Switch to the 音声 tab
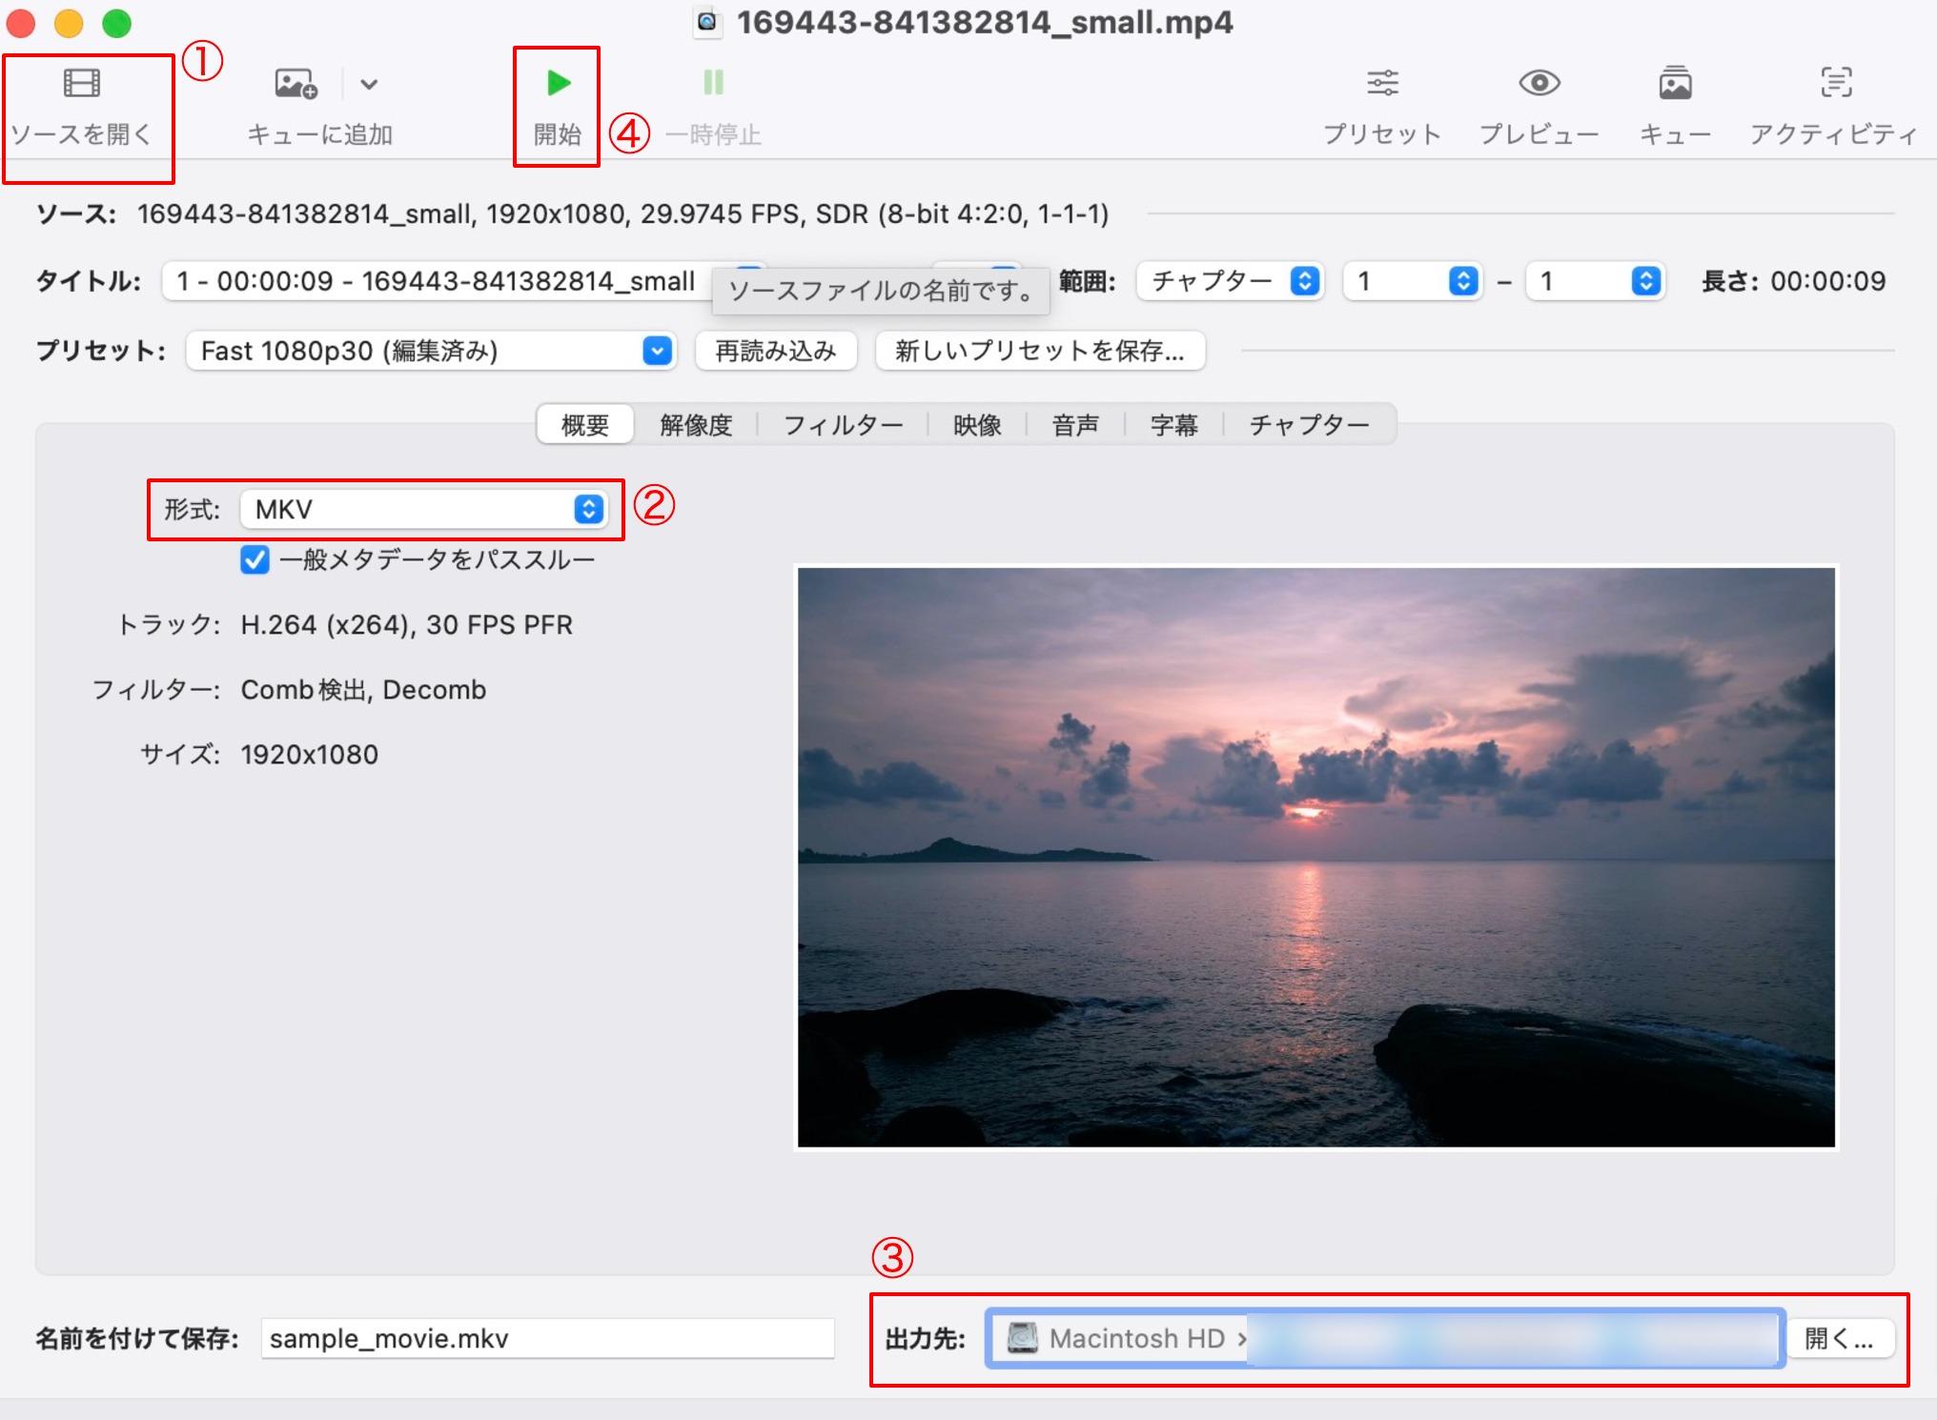 [1075, 424]
